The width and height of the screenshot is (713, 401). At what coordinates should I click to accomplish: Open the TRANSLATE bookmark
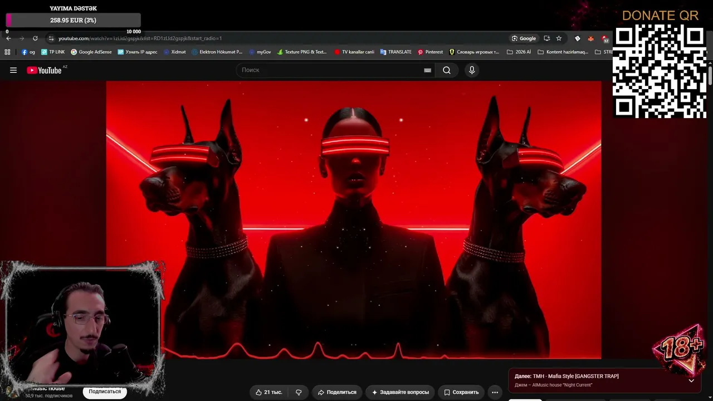396,52
